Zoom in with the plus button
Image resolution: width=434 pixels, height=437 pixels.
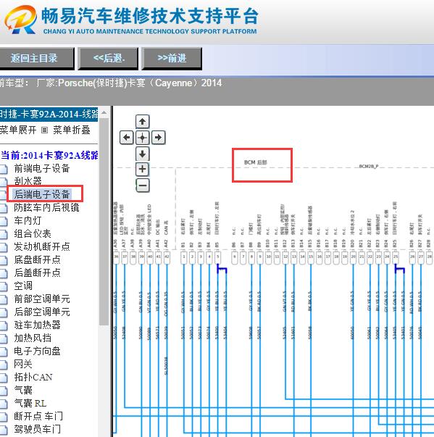point(142,169)
